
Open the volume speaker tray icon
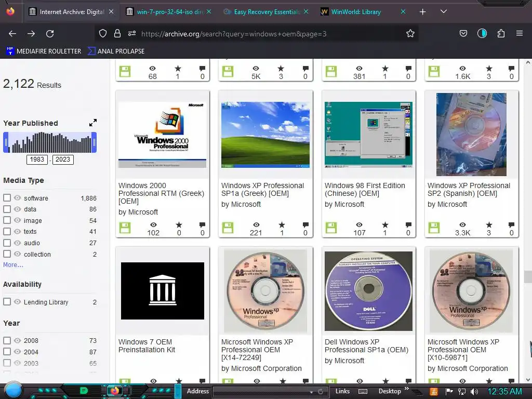coord(474,392)
